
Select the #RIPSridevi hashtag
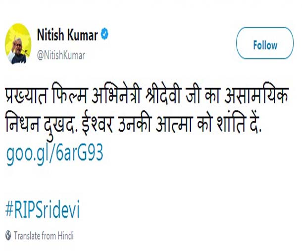click(43, 209)
